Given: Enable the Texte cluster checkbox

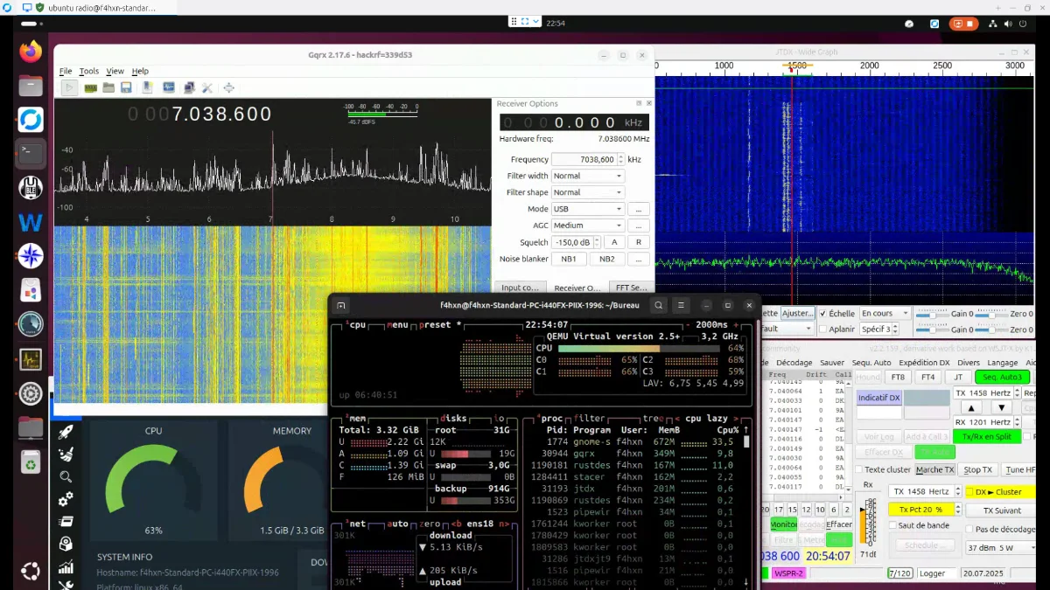Looking at the screenshot, I should [858, 469].
